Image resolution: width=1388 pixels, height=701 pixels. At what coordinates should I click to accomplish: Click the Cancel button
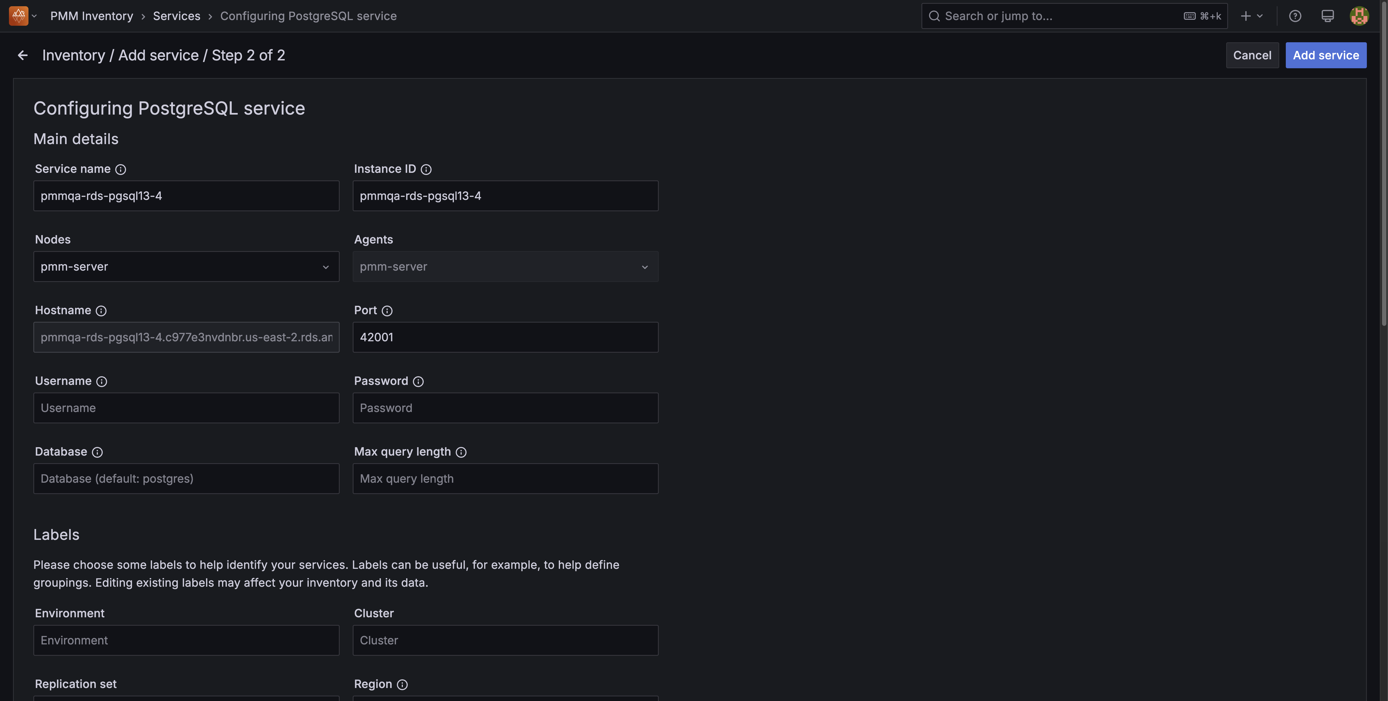point(1252,56)
